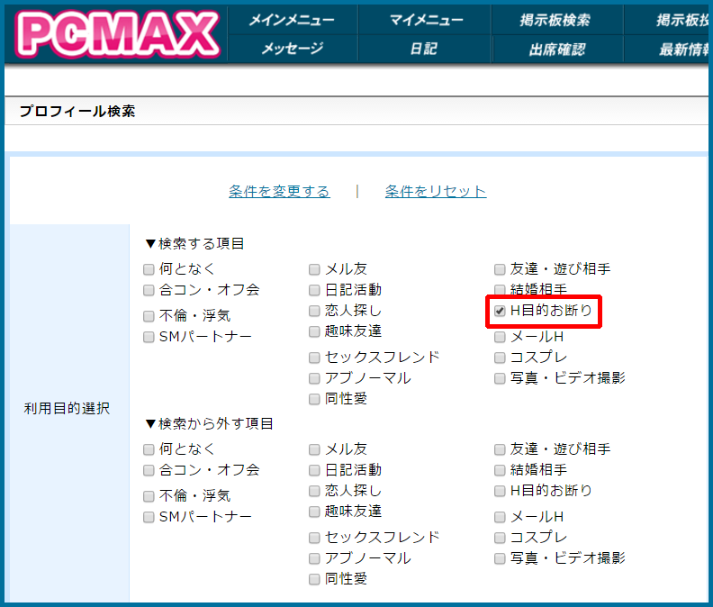Image resolution: width=713 pixels, height=607 pixels.
Task: Open the メインメニュー menu
Action: (292, 20)
